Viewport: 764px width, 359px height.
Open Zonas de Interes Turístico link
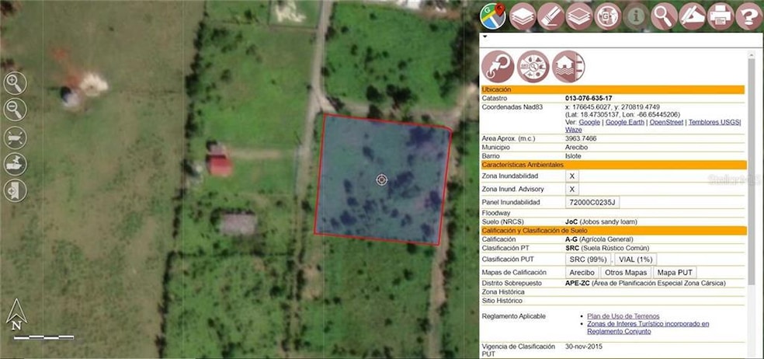648,327
